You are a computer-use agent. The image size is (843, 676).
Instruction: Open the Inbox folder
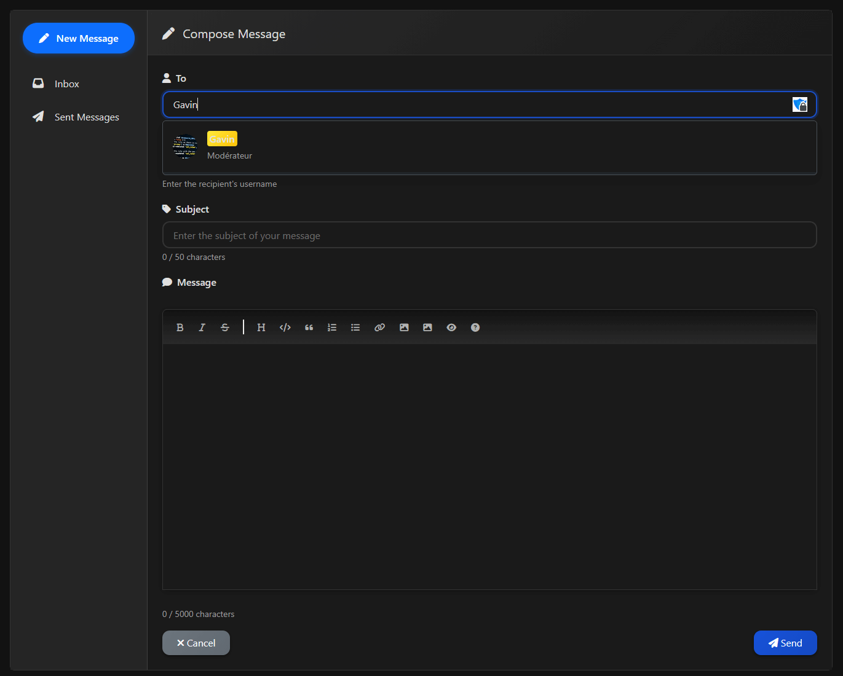point(66,84)
